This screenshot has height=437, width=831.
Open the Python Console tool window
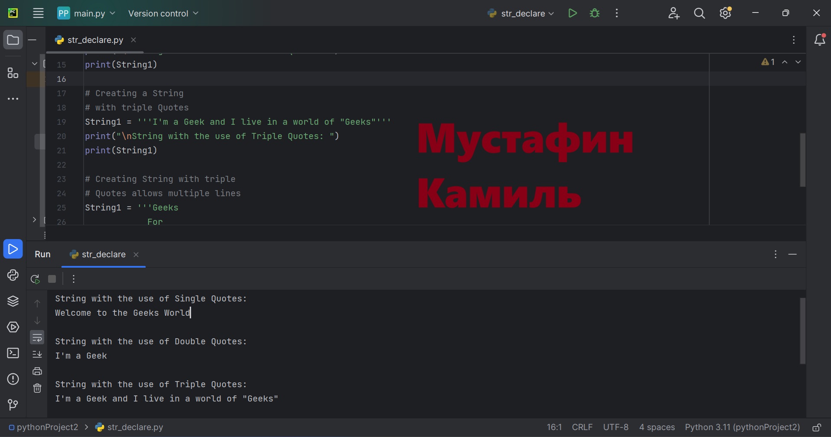pyautogui.click(x=13, y=275)
